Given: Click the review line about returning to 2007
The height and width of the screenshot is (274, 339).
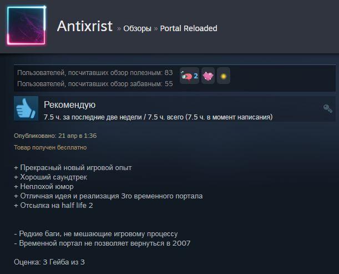Looking at the screenshot, I should pos(102,243).
